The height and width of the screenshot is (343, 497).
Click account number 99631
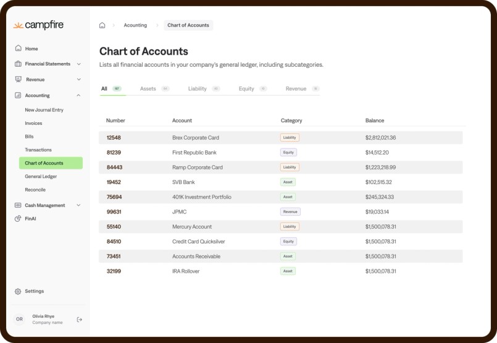coord(114,211)
